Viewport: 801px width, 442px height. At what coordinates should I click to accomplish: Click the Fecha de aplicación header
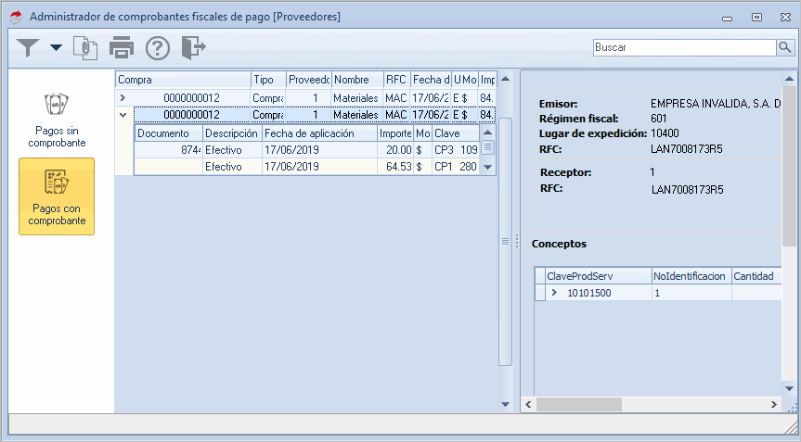[320, 133]
